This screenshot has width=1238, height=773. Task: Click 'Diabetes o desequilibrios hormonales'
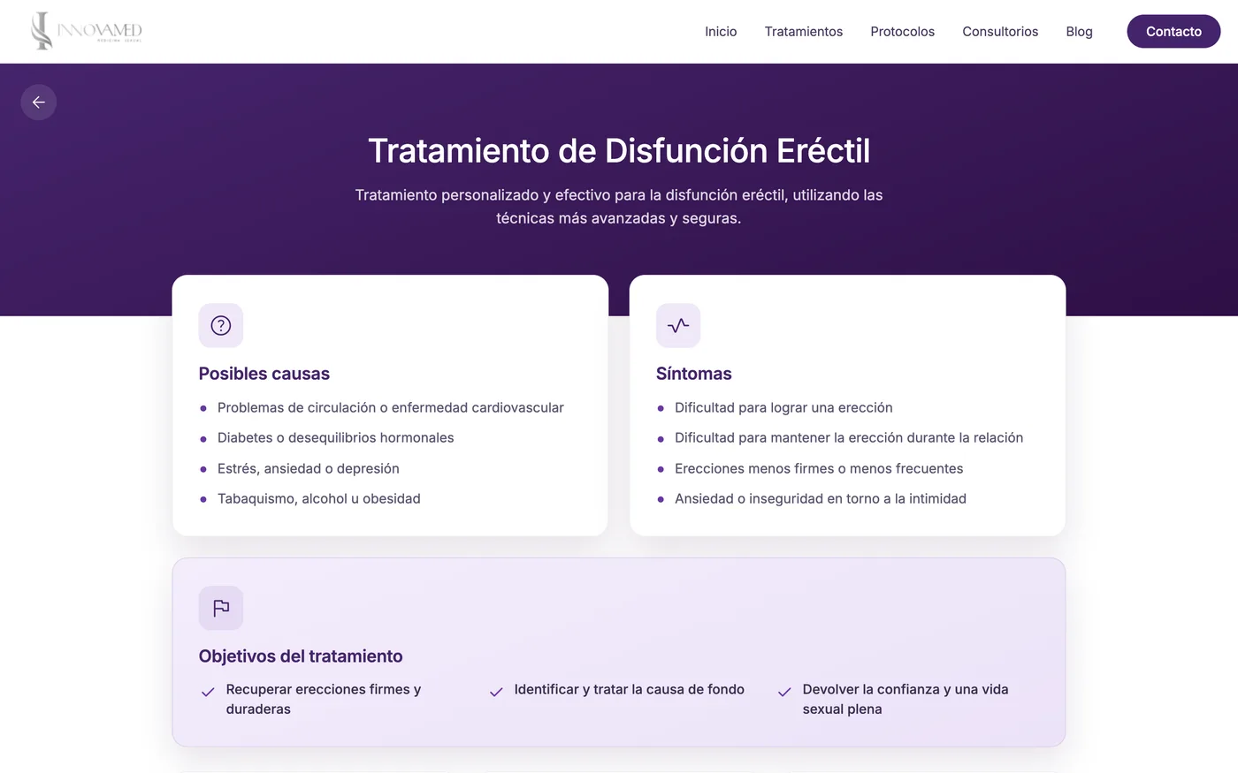(336, 438)
